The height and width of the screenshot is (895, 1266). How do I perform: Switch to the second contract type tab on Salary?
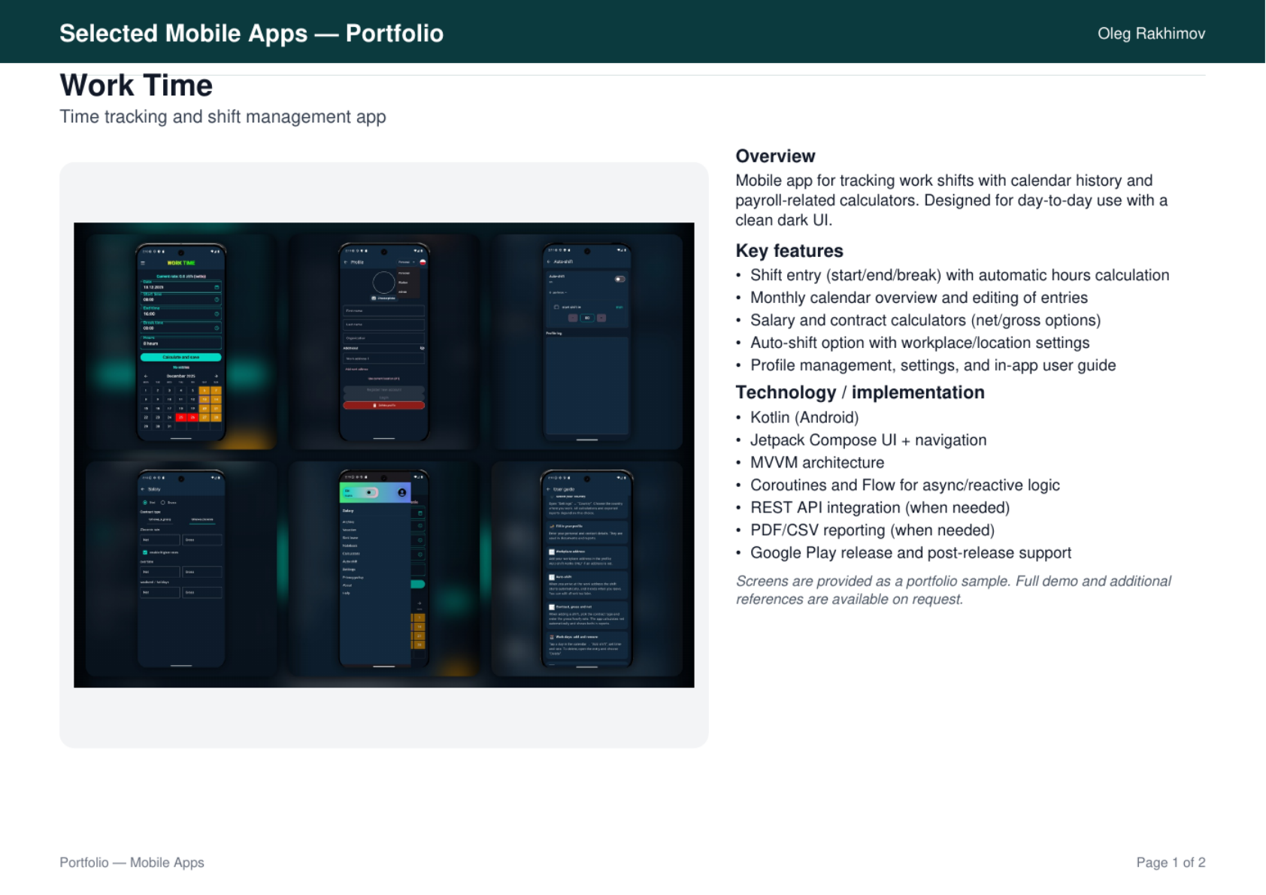202,519
